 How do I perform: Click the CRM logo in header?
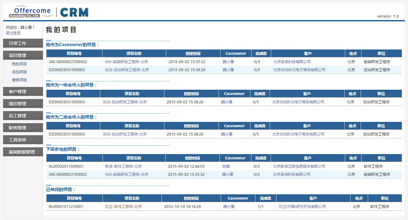tap(74, 12)
